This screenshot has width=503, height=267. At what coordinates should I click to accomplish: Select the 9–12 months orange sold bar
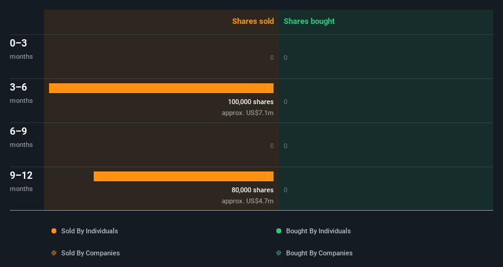[x=183, y=176]
